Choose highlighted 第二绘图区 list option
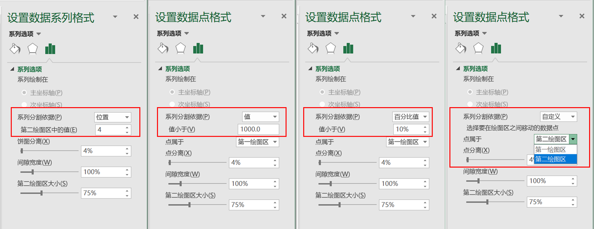Screen dimensions: 594x229 point(555,159)
